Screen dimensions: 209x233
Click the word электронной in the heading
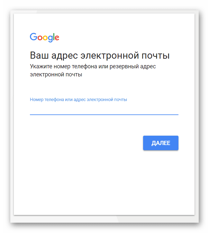pos(110,56)
